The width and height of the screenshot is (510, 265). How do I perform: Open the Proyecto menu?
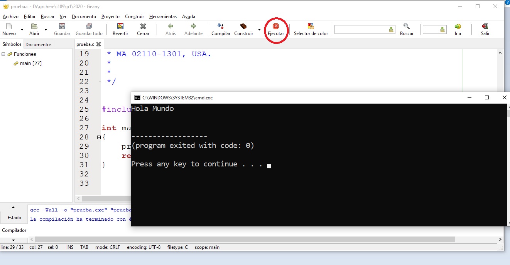110,17
